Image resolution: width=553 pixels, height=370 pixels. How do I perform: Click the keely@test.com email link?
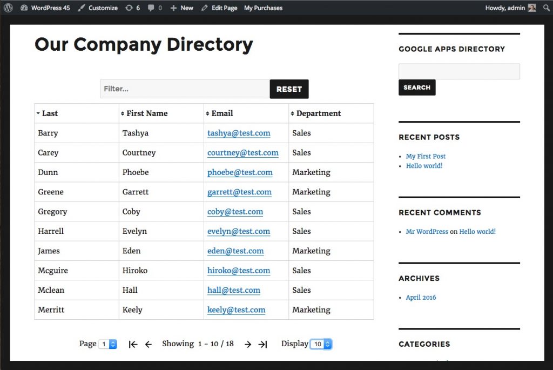pos(237,310)
